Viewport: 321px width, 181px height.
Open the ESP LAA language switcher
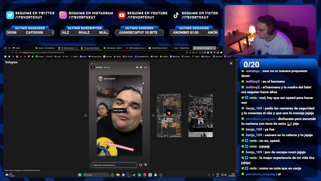218,175
